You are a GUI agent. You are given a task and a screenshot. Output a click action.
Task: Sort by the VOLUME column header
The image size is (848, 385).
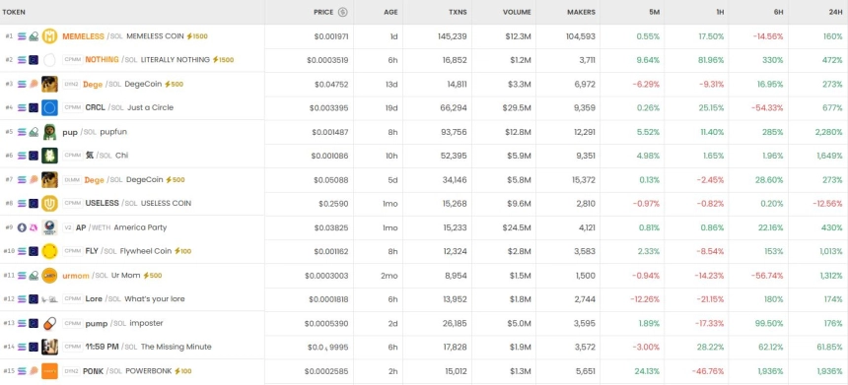516,12
